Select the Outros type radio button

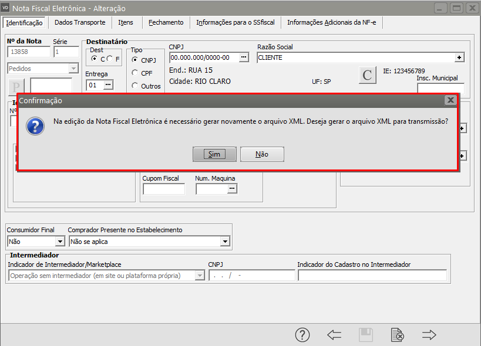click(136, 86)
